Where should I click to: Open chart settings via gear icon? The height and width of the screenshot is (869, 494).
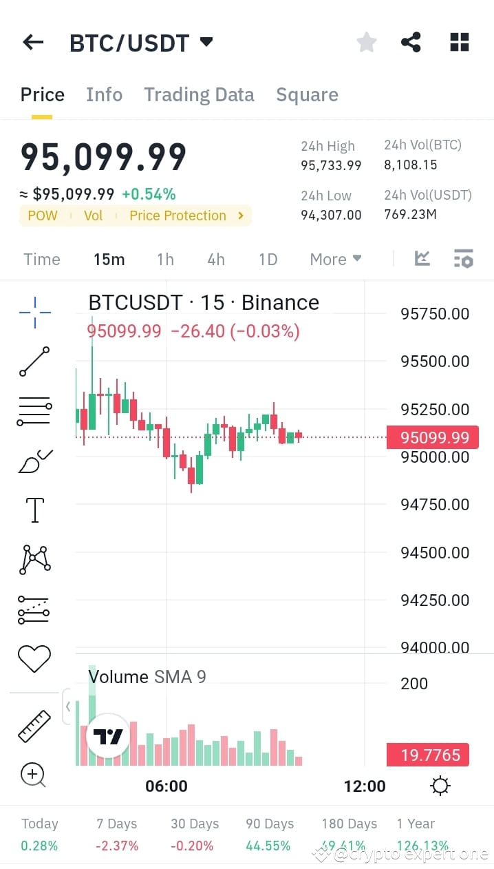pos(440,785)
